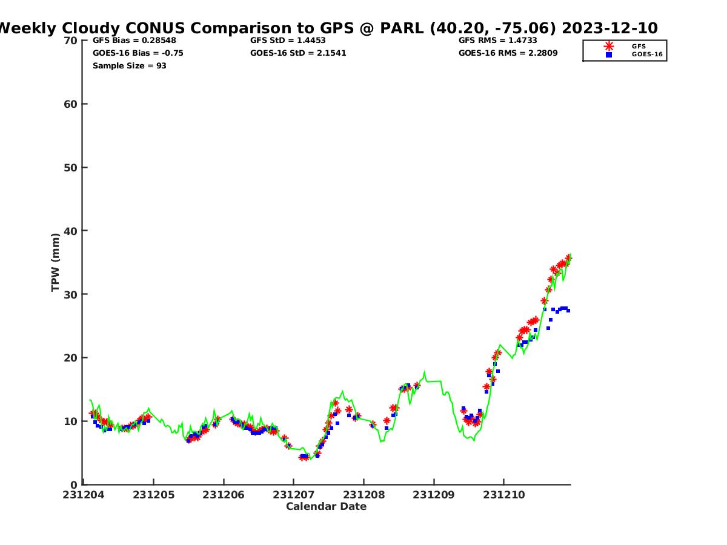Click the 70 y-axis tick label
This screenshot has width=727, height=545.
[x=71, y=41]
